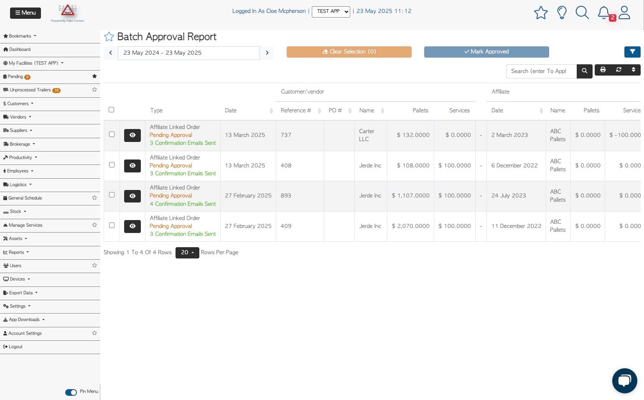Open the user profile icon
The width and height of the screenshot is (644, 400).
point(624,13)
